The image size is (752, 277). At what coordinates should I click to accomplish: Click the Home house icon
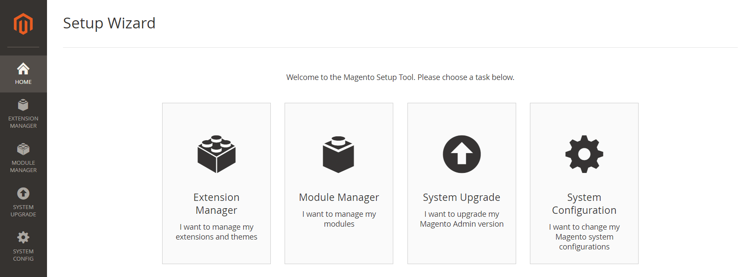pyautogui.click(x=23, y=68)
